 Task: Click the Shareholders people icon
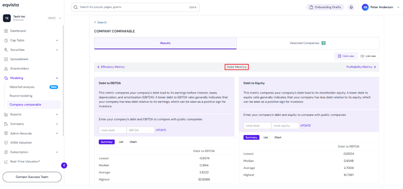point(6,69)
